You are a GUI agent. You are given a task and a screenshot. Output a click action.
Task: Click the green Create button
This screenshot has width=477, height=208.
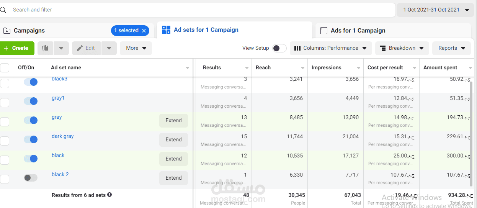16,48
